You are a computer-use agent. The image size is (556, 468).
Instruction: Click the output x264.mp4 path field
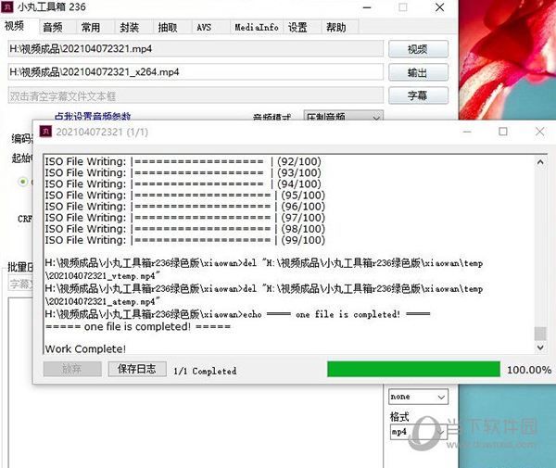click(x=196, y=72)
